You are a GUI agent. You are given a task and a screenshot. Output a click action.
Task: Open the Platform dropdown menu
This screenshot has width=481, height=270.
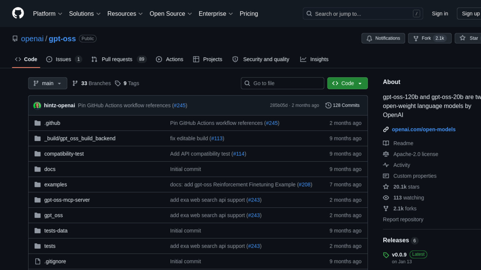point(48,14)
